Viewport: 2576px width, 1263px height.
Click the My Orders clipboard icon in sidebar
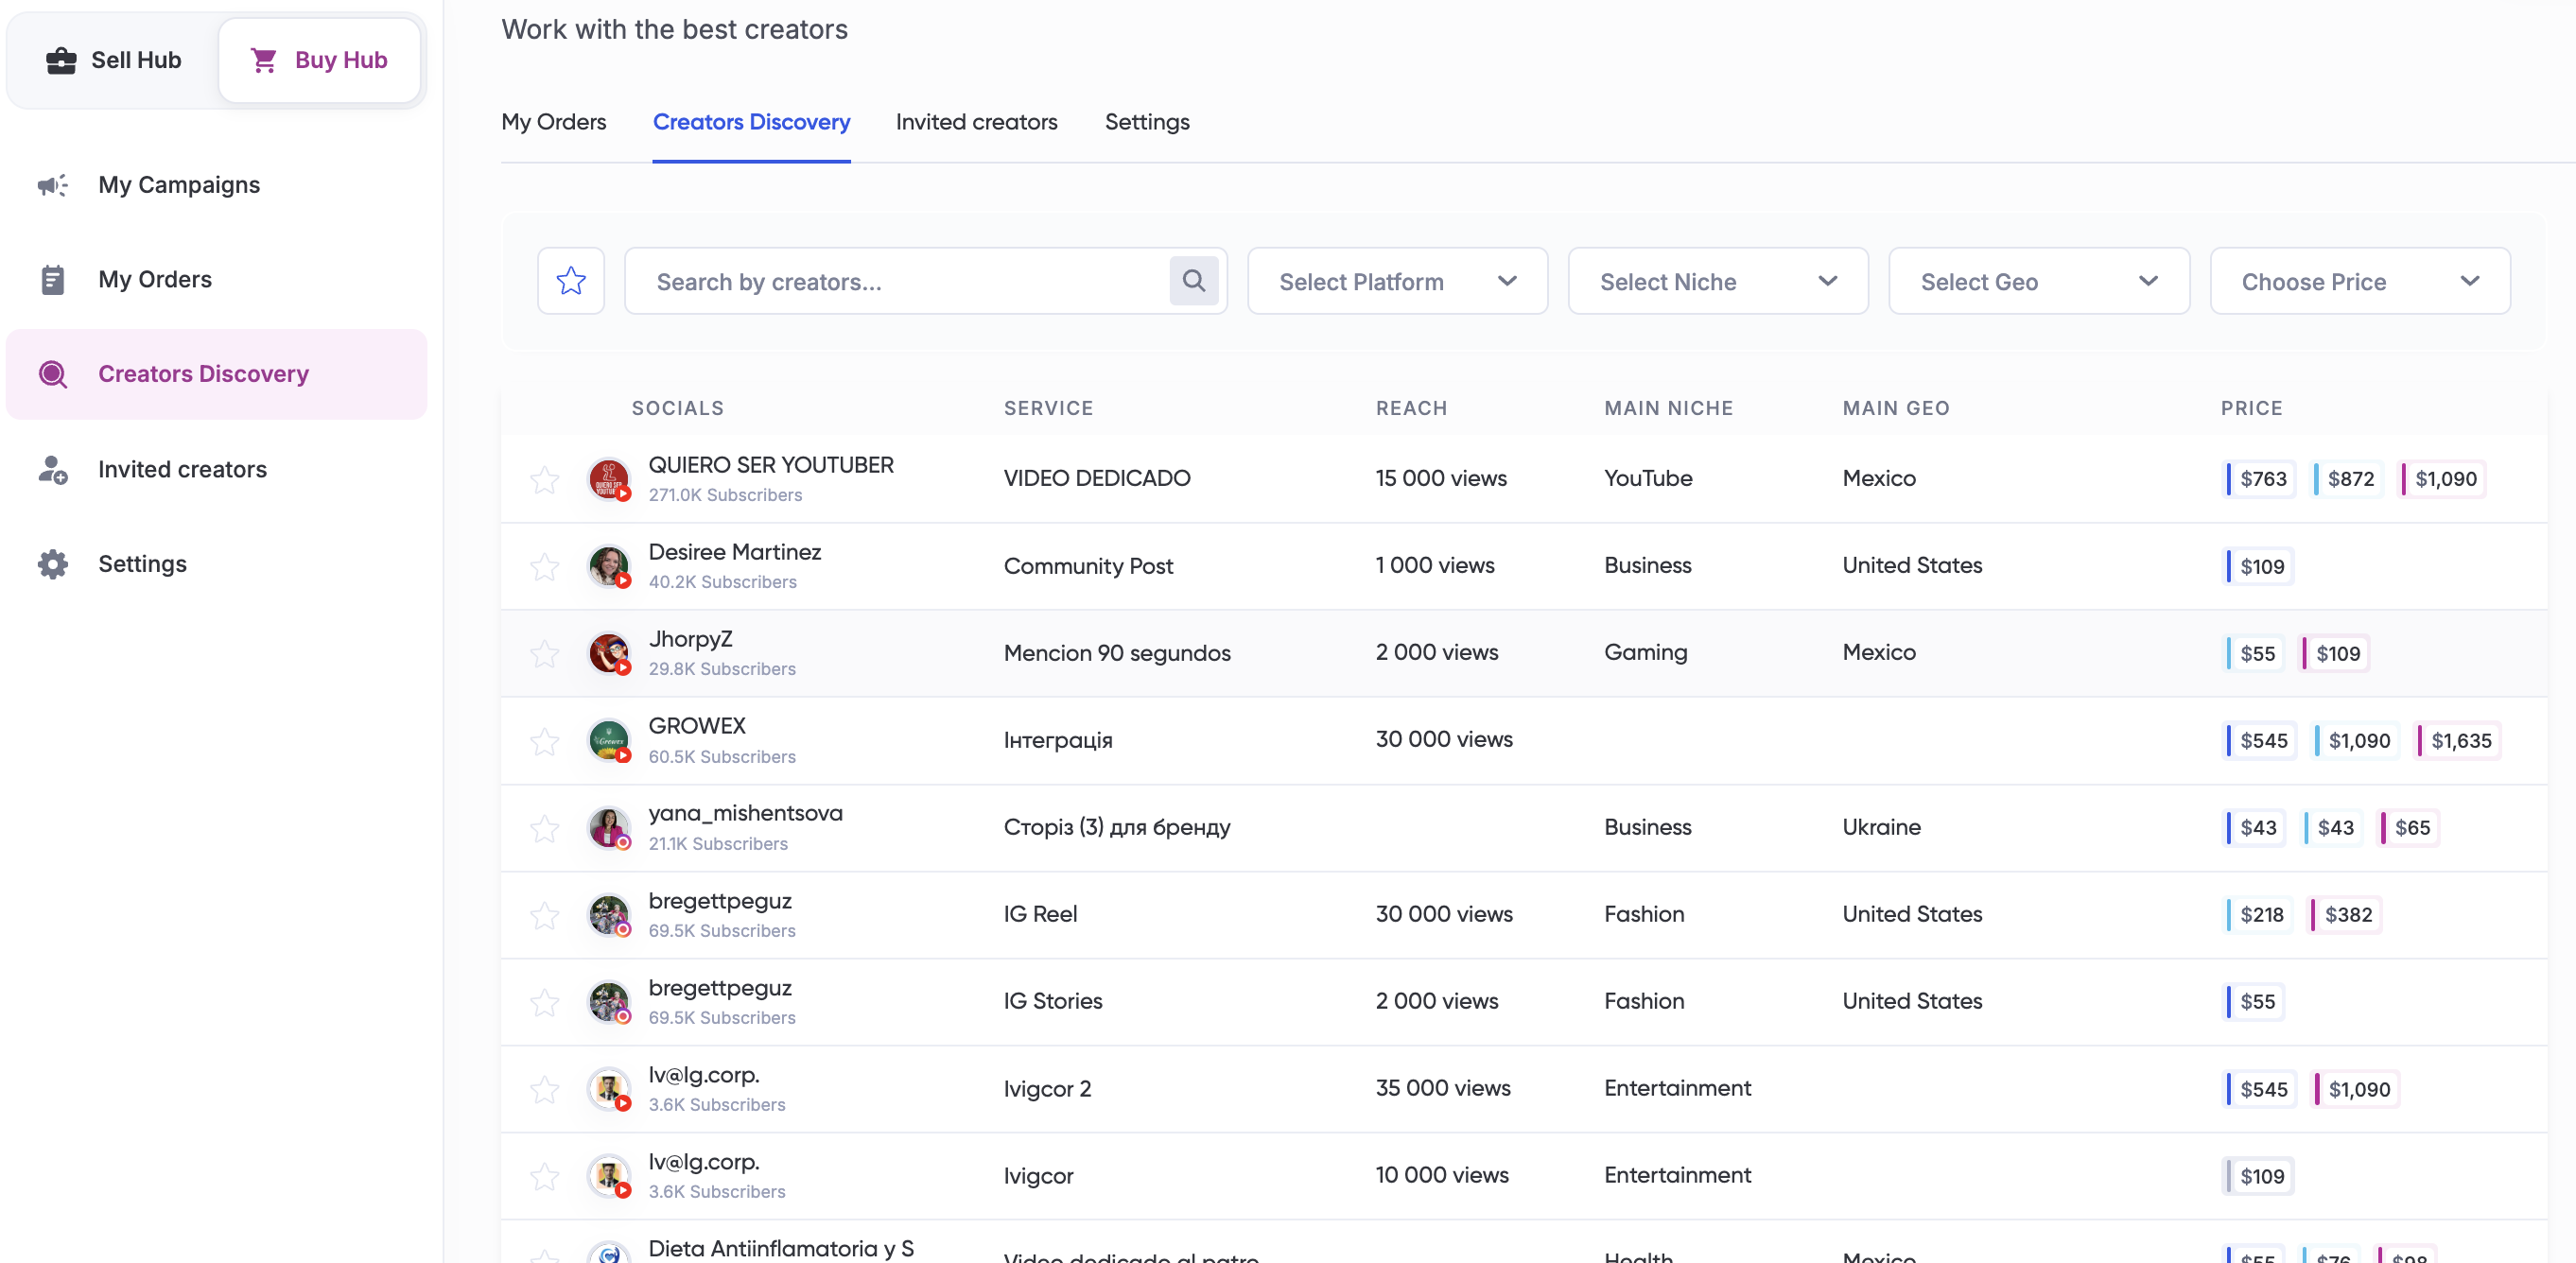click(52, 280)
